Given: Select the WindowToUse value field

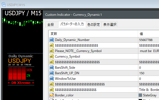Looking at the screenshot, I should tap(149, 79).
